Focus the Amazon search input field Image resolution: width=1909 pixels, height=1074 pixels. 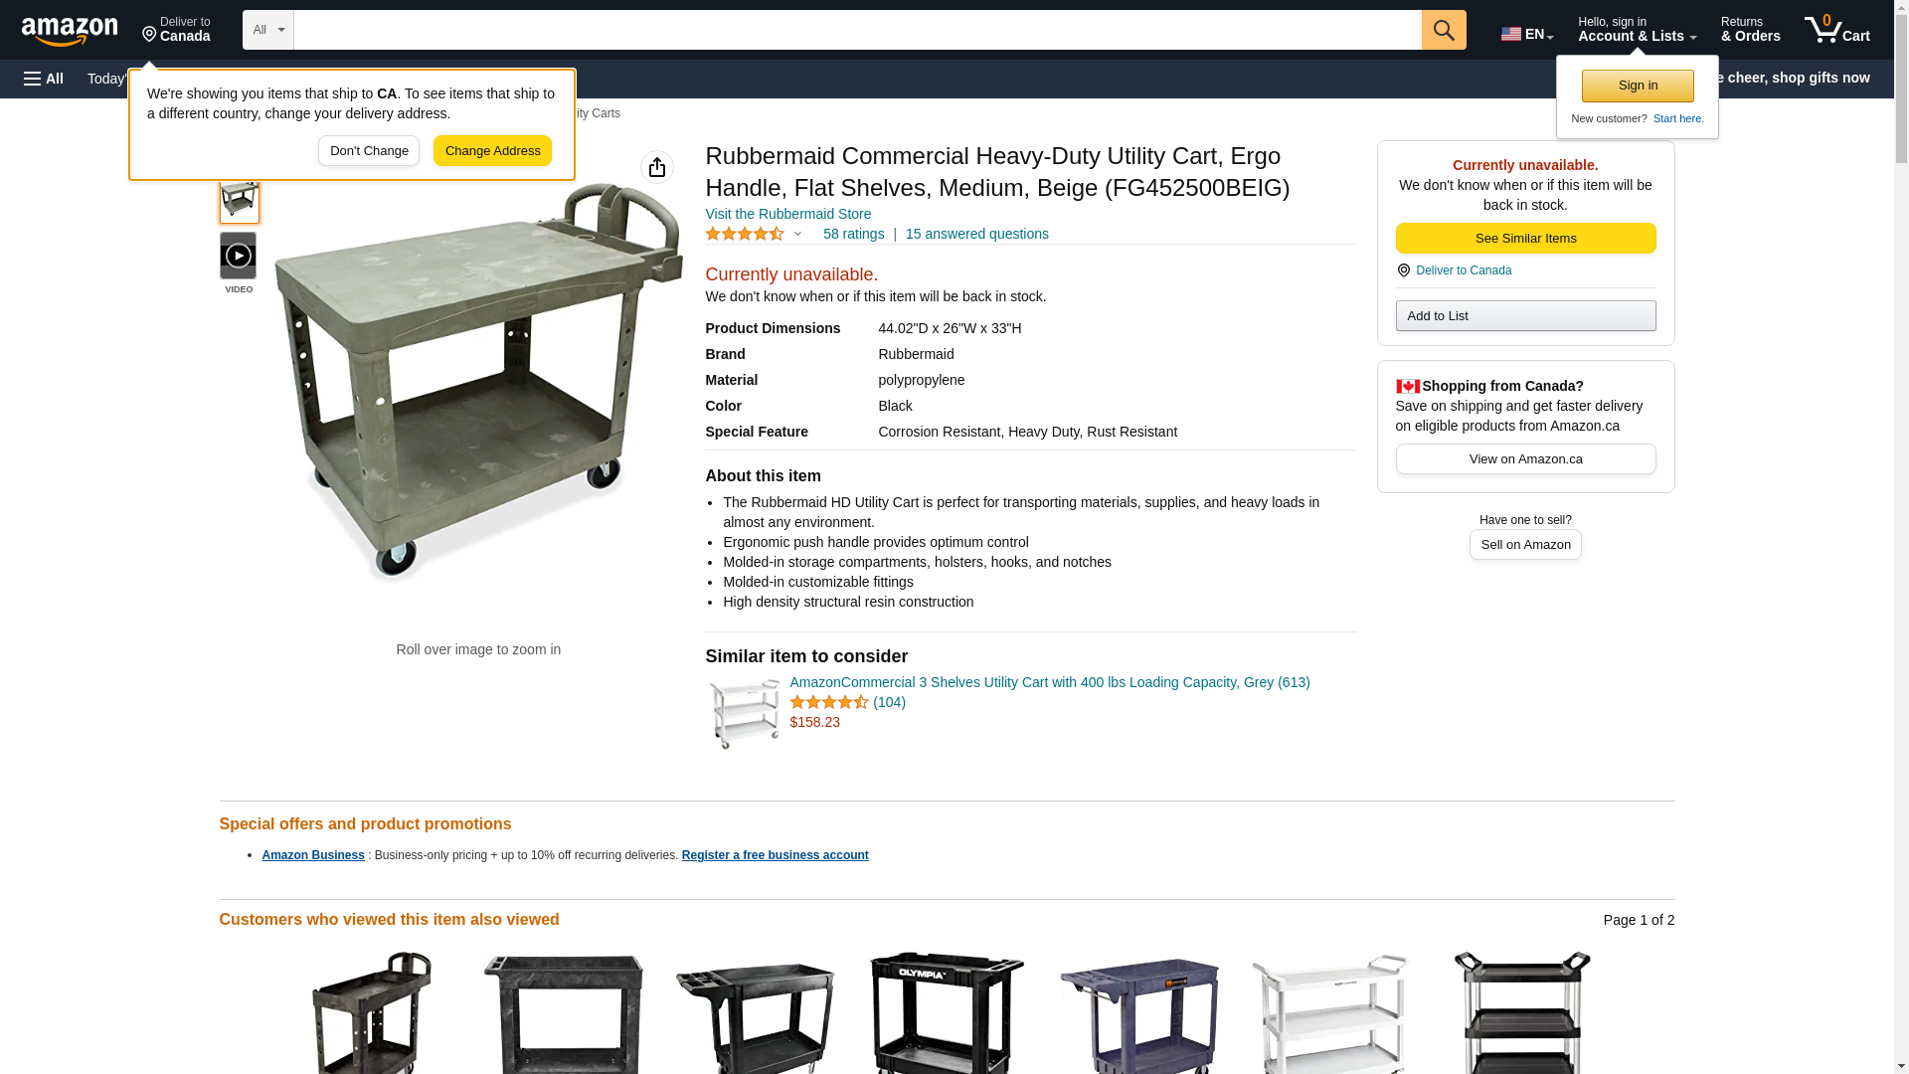click(x=857, y=30)
